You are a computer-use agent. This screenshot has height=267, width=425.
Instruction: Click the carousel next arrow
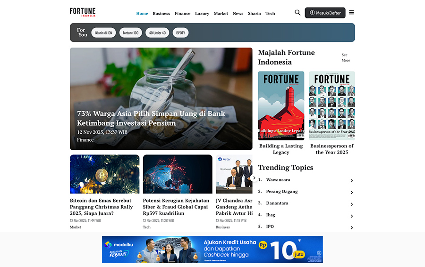254,178
